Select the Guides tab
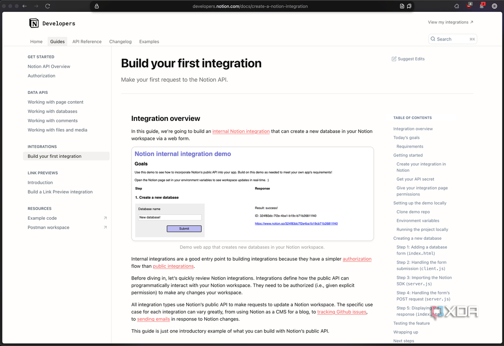Image resolution: width=504 pixels, height=346 pixels. (57, 41)
